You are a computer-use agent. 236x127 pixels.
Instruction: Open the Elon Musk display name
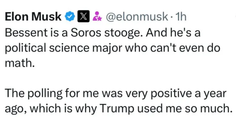[x=33, y=17]
